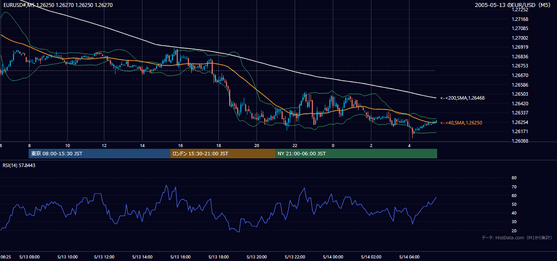Click RSI scale value 70
This screenshot has height=261, width=557.
(x=514, y=187)
